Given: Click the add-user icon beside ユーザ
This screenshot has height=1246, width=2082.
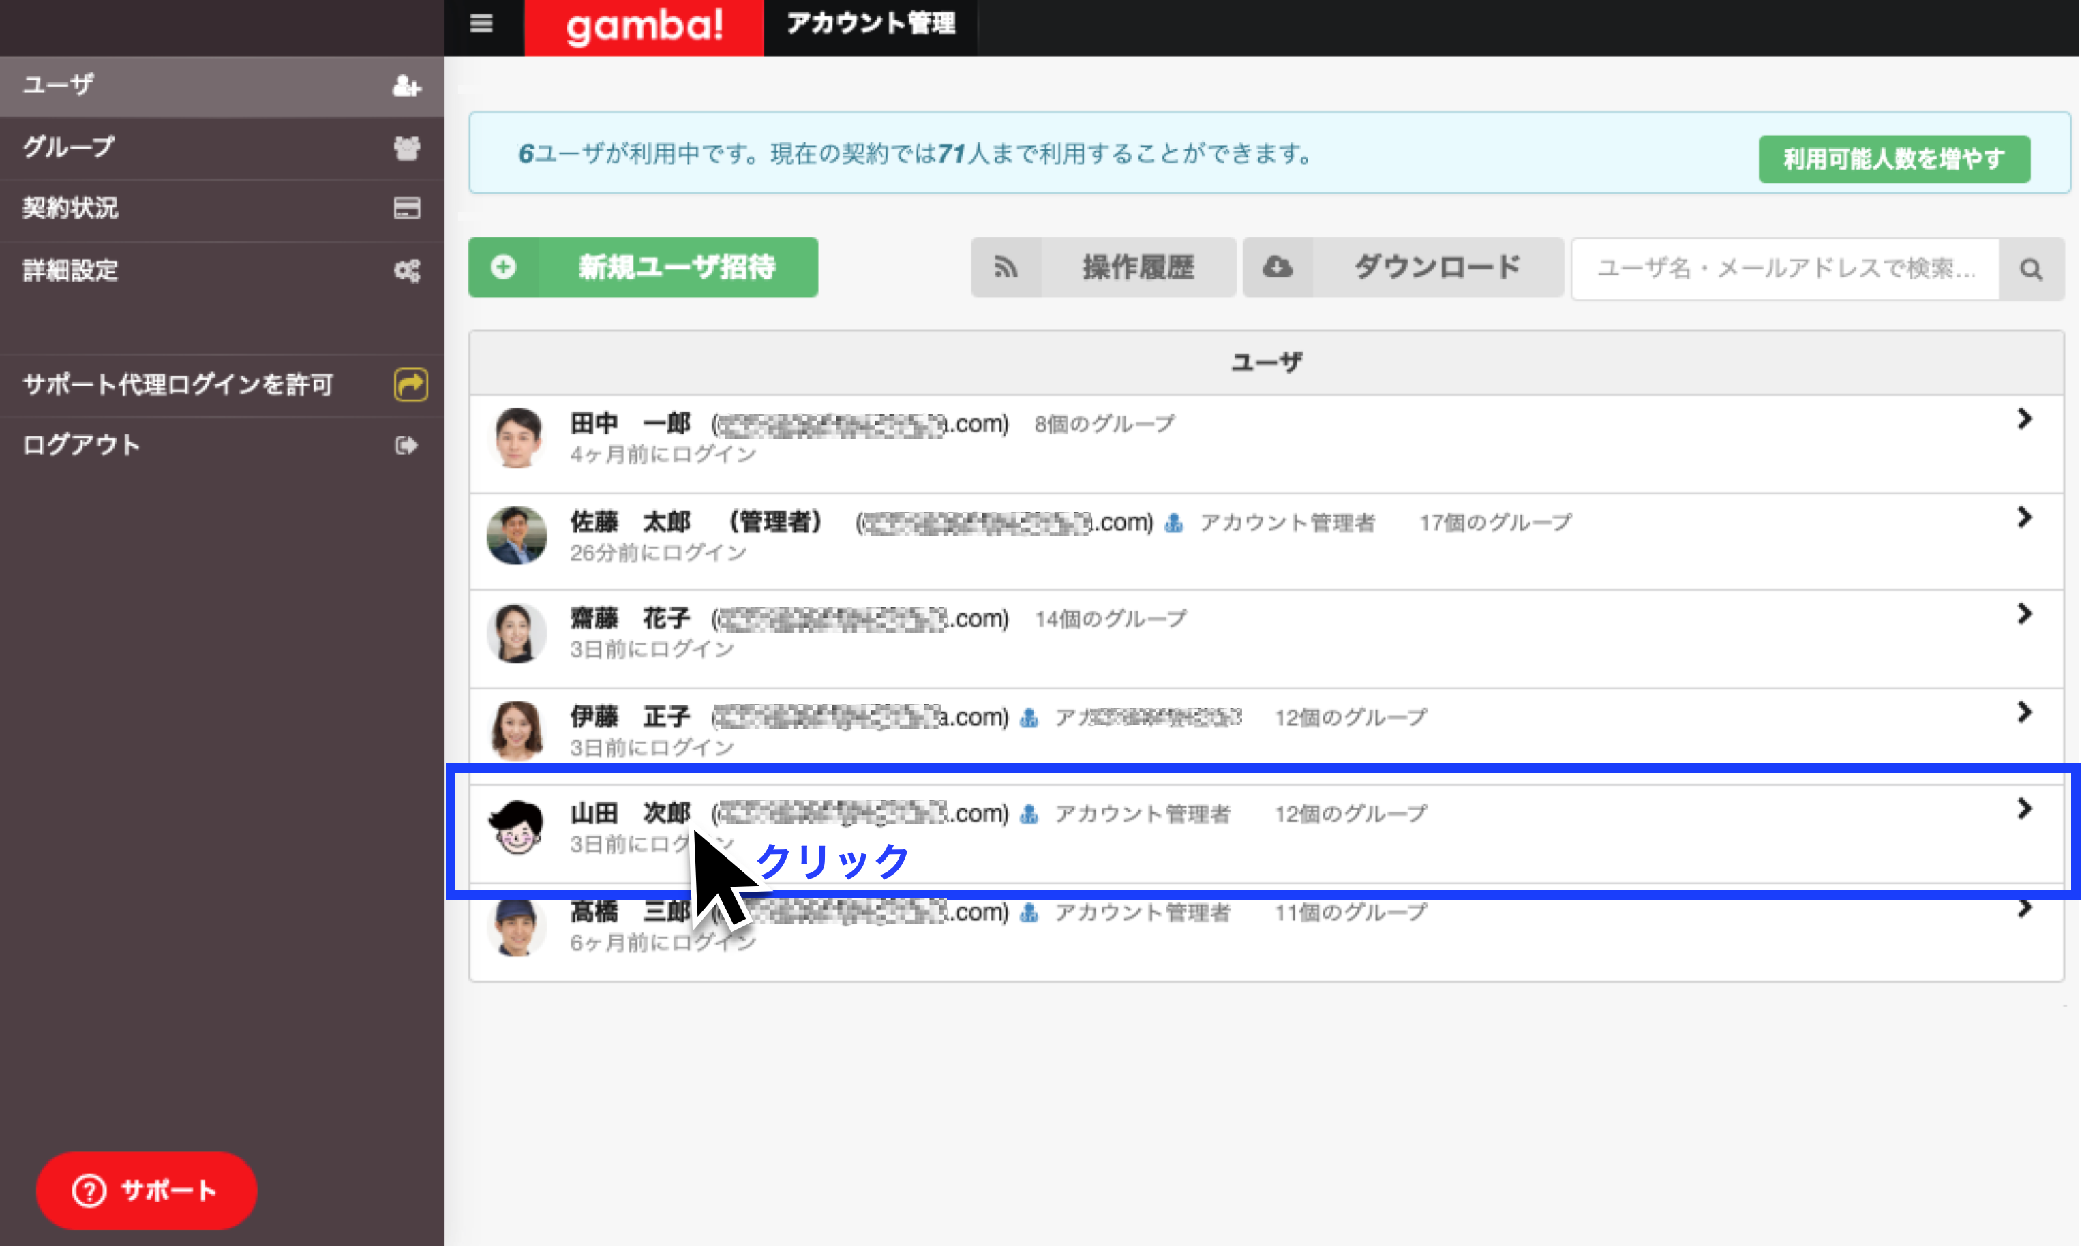Looking at the screenshot, I should point(407,86).
